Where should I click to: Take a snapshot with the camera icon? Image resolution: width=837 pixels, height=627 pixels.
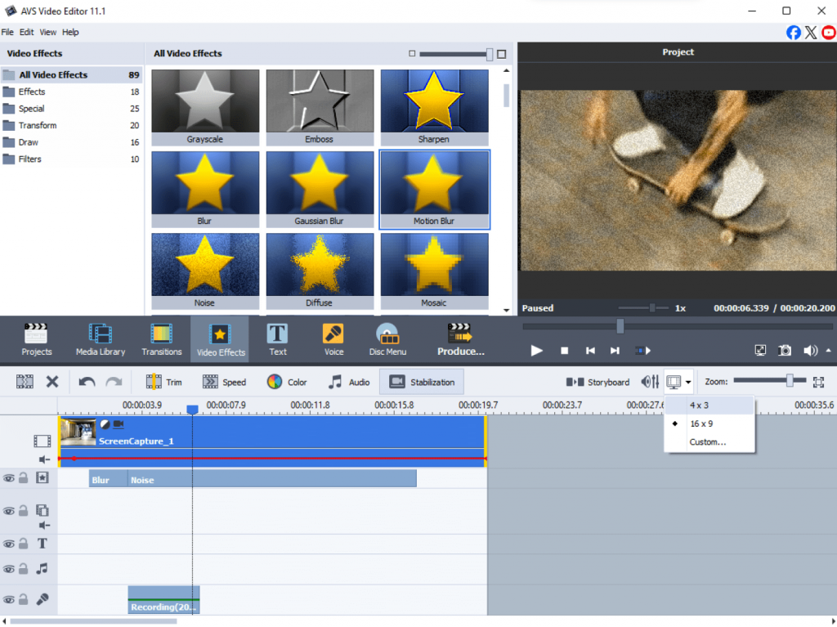click(785, 351)
